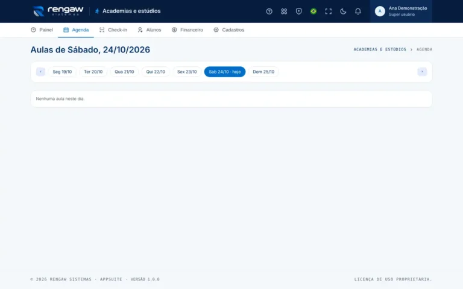Toggle fullscreen mode icon

coord(328,11)
